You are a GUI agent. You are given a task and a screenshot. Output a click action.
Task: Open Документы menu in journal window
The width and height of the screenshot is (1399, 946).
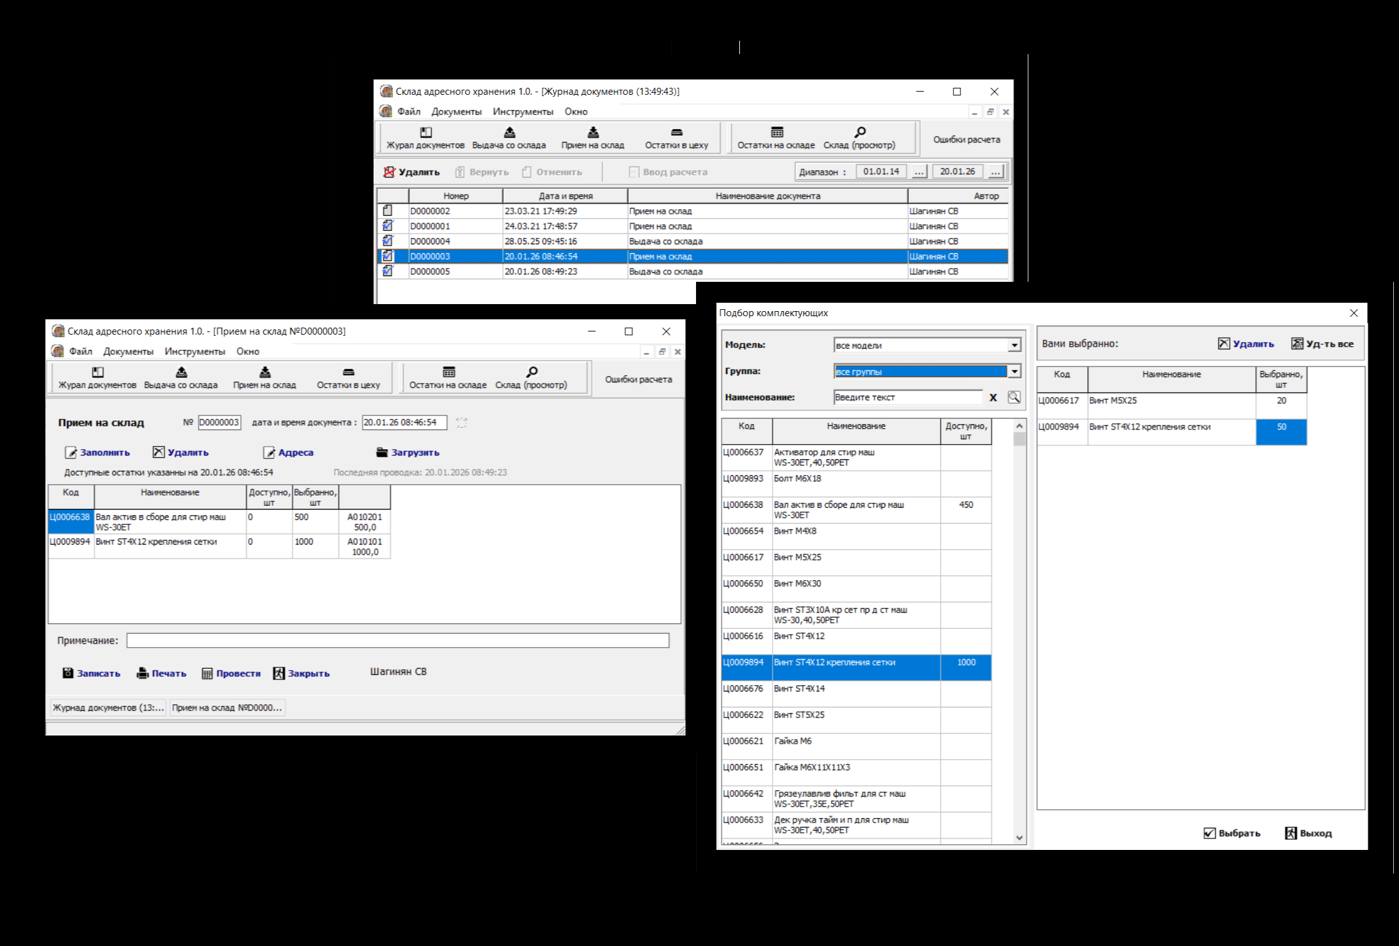pyautogui.click(x=457, y=111)
